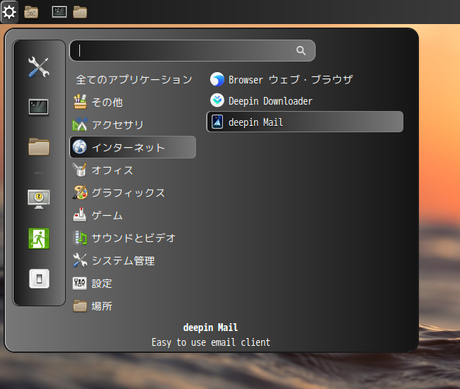460x389 pixels.
Task: Click the Browser app icon
Action: point(217,79)
